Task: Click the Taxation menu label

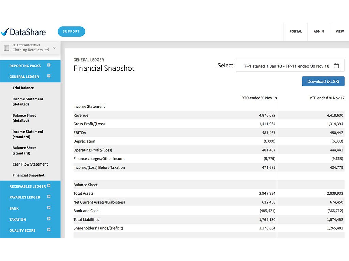Action: pos(18,220)
